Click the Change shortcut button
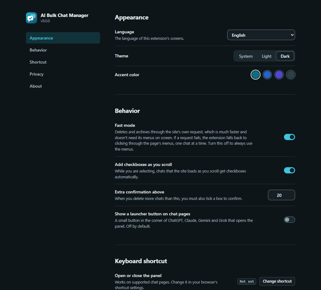Screen dimensions: 321x290 tap(277, 281)
